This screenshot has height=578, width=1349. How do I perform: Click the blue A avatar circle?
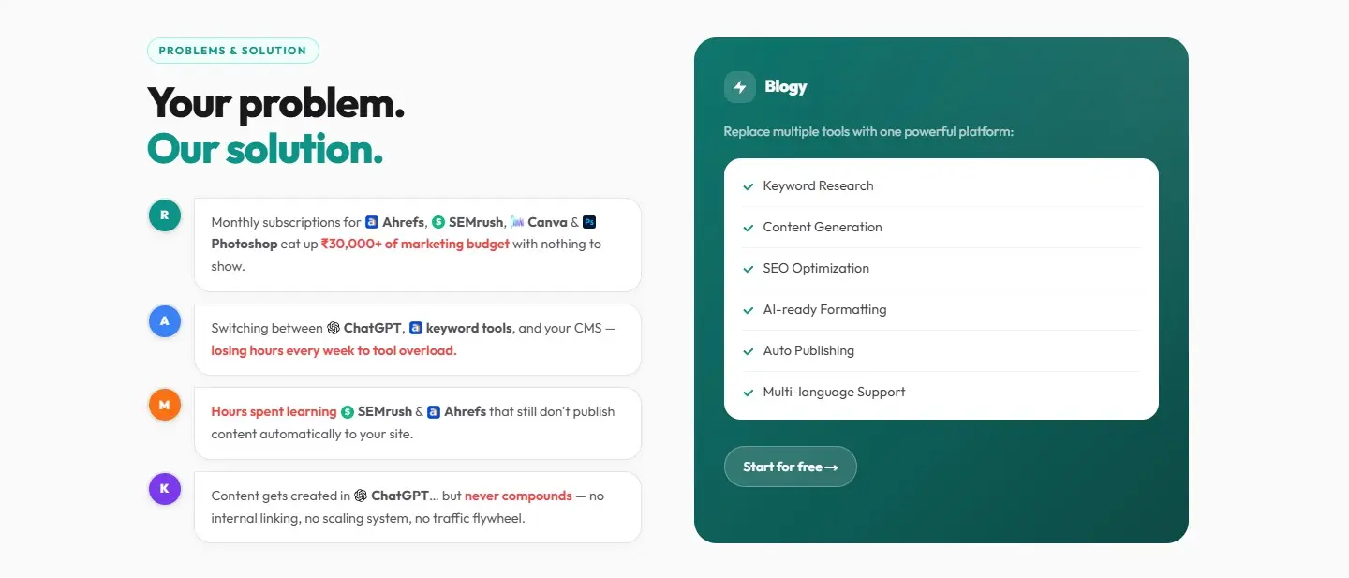(x=165, y=321)
